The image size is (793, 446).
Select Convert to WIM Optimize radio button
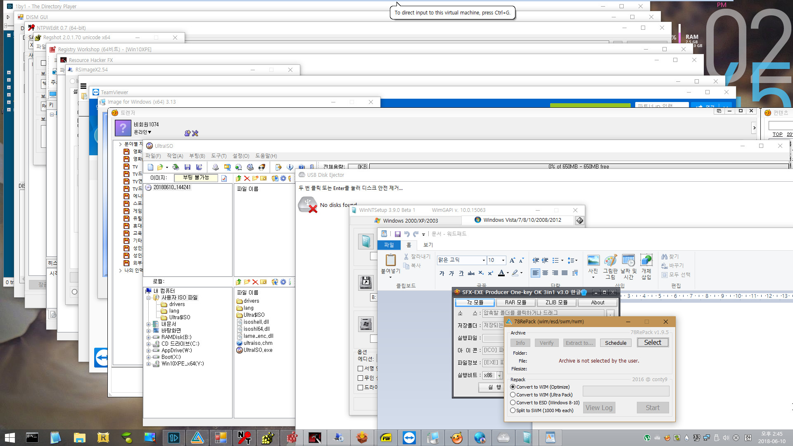point(513,387)
